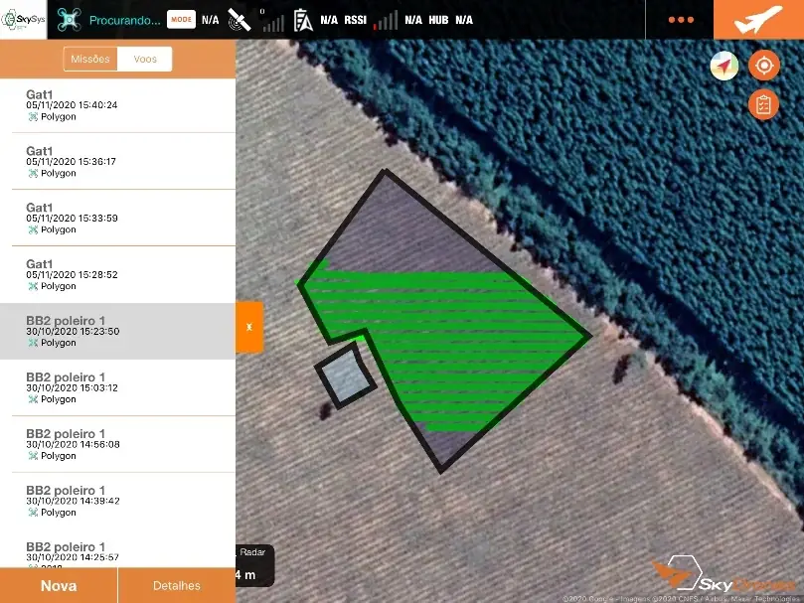Screen dimensions: 804x603
Task: Open the Detalhes button
Action: click(177, 585)
